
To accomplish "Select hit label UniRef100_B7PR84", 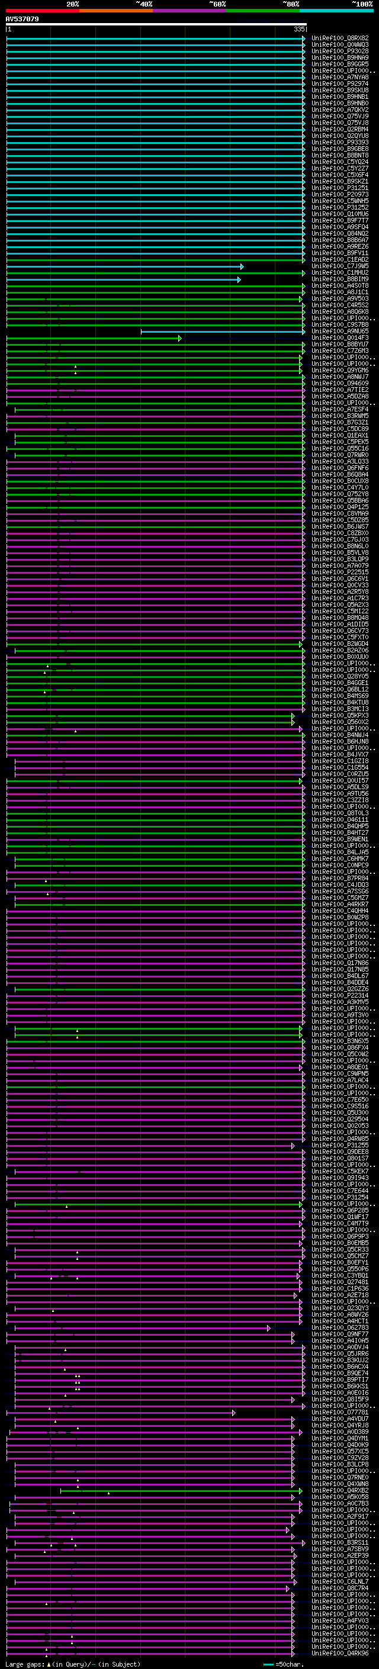I will pyautogui.click(x=340, y=878).
